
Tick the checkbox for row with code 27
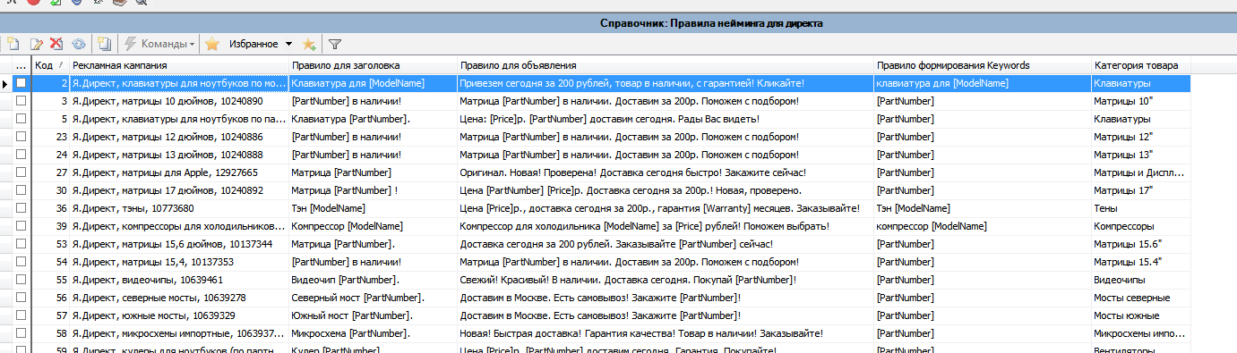pyautogui.click(x=21, y=172)
